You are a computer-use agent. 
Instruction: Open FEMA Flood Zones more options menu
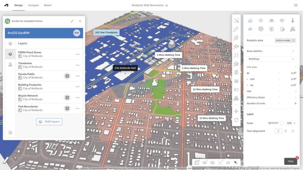tap(77, 54)
